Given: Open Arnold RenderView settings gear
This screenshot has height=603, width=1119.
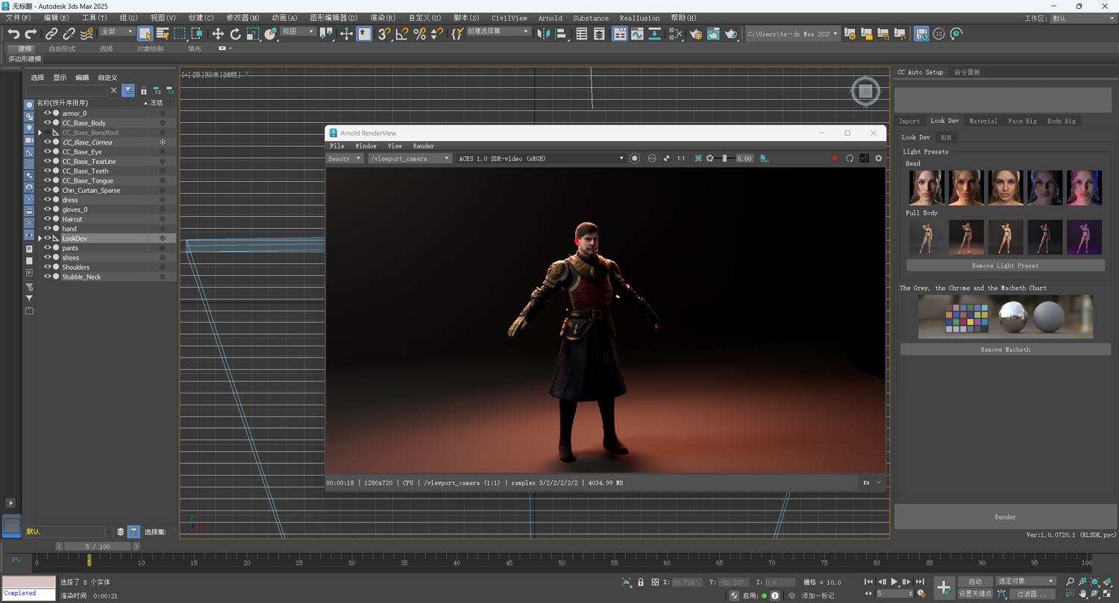Looking at the screenshot, I should pos(878,159).
